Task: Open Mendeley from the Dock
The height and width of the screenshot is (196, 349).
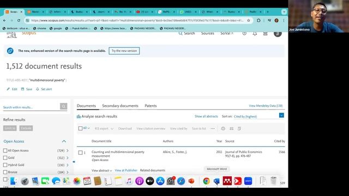Action: point(227,181)
